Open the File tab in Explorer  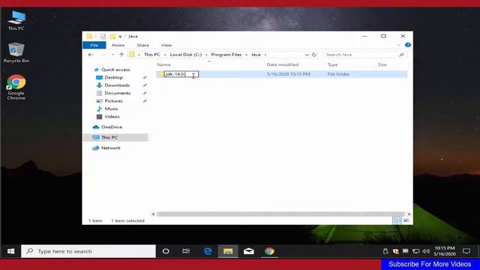click(94, 45)
